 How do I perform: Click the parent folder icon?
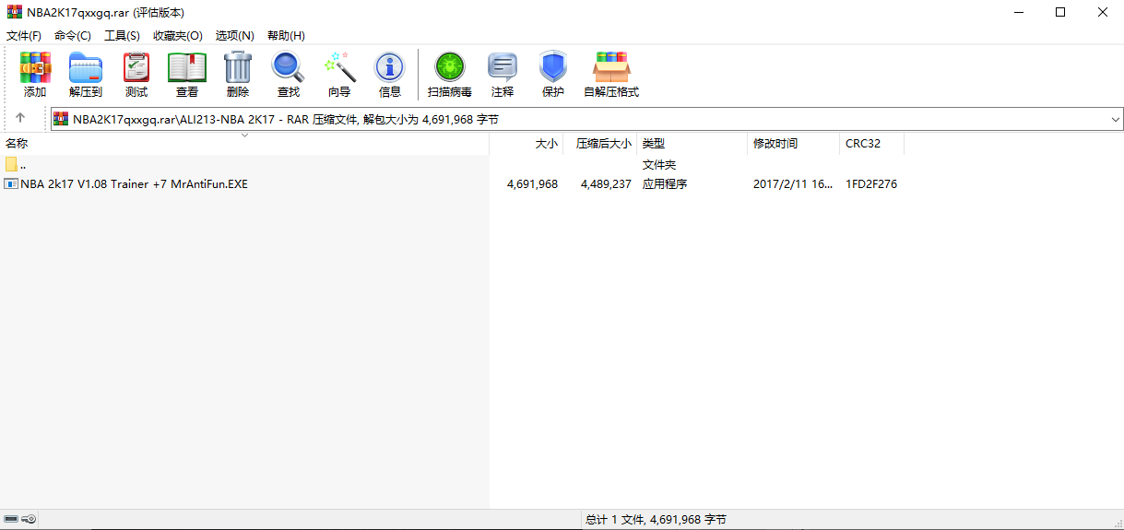pos(11,164)
